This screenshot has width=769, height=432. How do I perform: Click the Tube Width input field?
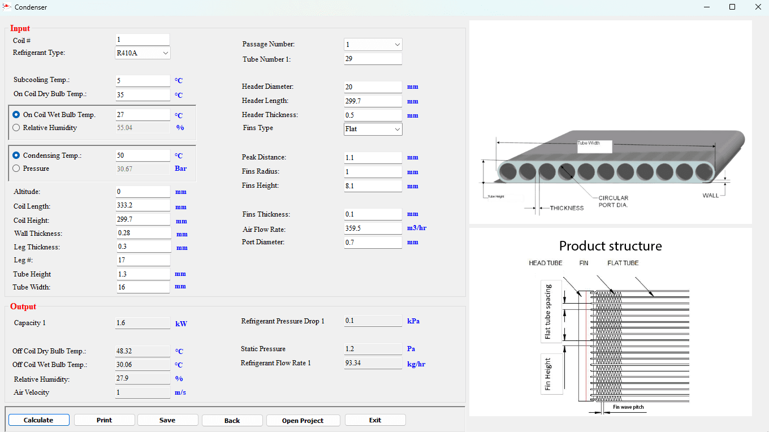(142, 287)
